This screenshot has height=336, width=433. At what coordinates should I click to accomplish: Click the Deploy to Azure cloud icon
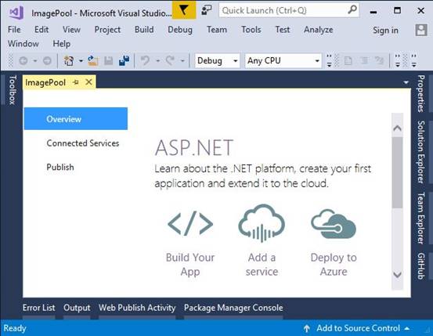click(334, 224)
